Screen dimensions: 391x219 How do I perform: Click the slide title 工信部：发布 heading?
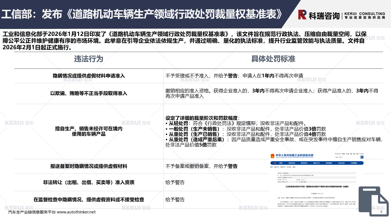[142, 14]
